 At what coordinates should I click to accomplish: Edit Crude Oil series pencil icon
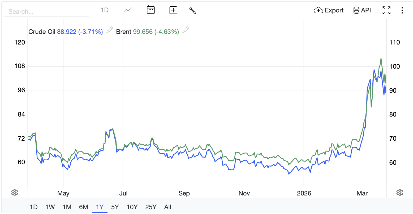(x=109, y=30)
